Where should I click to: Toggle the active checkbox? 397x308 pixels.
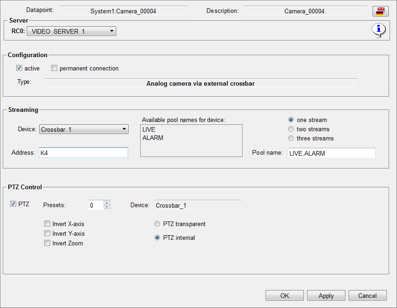pos(19,68)
